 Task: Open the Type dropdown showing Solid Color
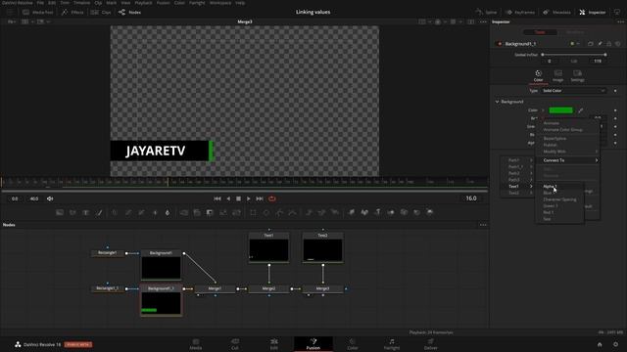pyautogui.click(x=574, y=91)
